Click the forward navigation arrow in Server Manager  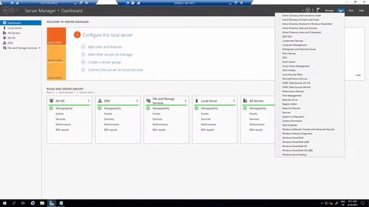pos(12,10)
